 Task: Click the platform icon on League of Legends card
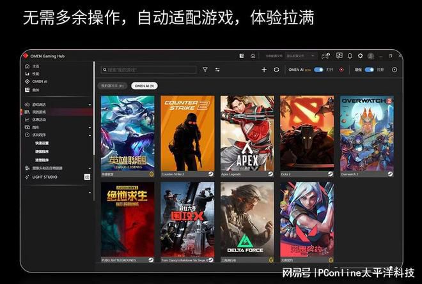tap(152, 174)
